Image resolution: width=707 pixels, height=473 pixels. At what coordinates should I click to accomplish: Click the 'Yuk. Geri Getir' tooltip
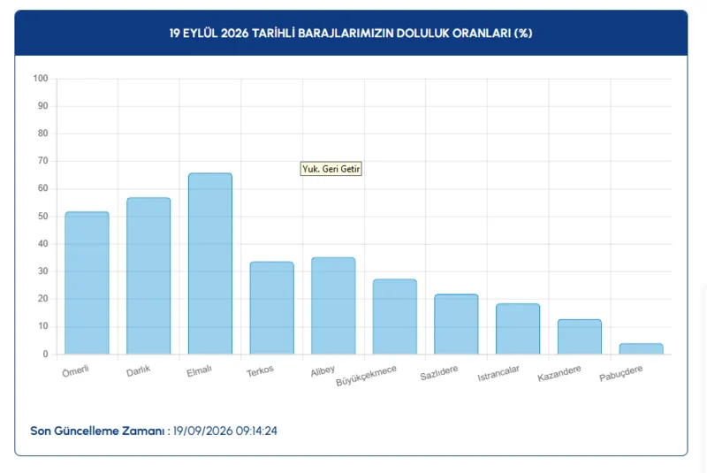pos(331,169)
